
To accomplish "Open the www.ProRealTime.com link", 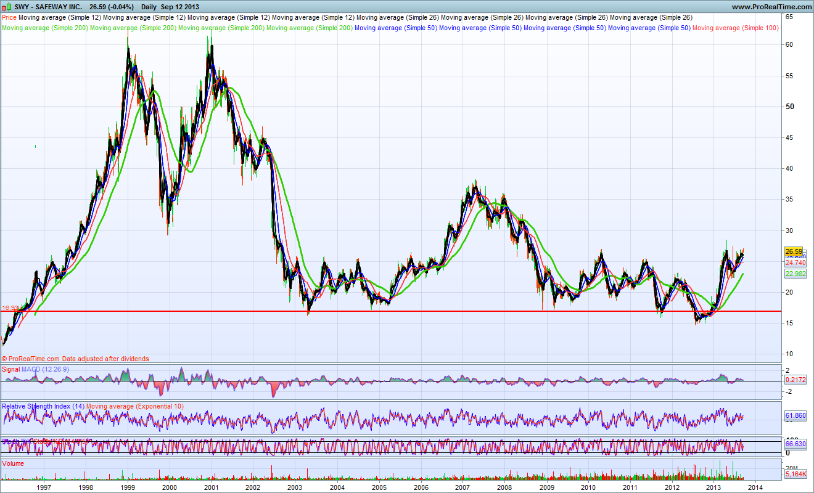I will pyautogui.click(x=771, y=7).
